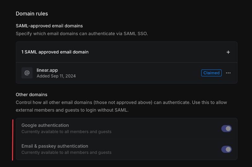Click the @ icon beside linear.app
Image resolution: width=252 pixels, height=167 pixels.
coord(27,73)
